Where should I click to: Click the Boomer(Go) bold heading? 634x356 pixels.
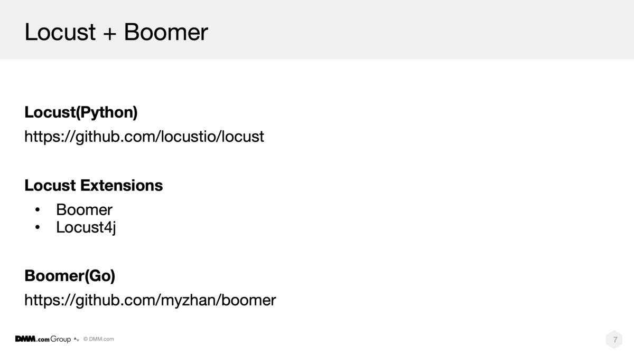pos(70,276)
